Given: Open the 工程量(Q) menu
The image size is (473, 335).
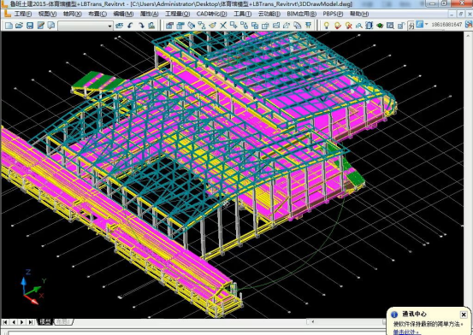Looking at the screenshot, I should (177, 14).
